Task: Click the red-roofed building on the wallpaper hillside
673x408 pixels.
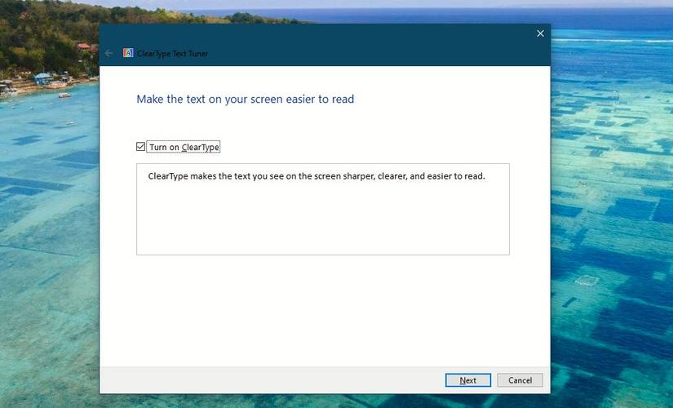Action: [x=84, y=46]
